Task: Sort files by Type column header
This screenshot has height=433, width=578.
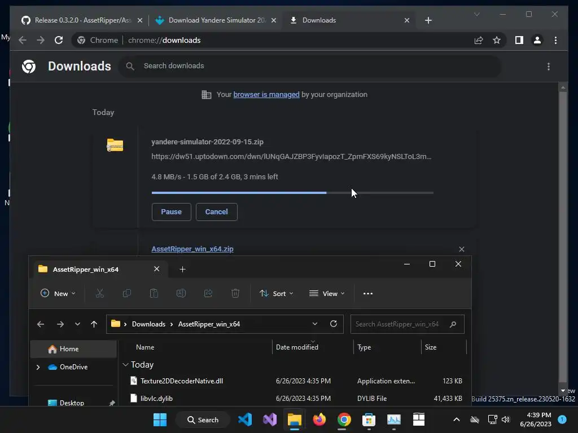Action: (364, 347)
